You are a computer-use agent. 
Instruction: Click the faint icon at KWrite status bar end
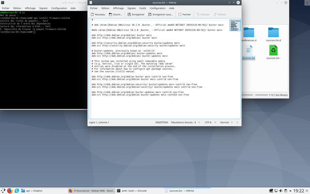[237, 122]
